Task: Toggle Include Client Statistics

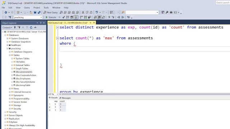Action: click(x=89, y=17)
